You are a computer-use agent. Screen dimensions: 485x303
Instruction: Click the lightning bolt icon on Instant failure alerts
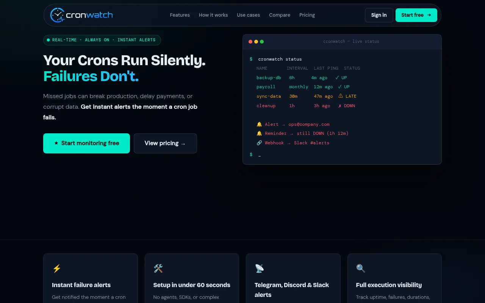[57, 269]
